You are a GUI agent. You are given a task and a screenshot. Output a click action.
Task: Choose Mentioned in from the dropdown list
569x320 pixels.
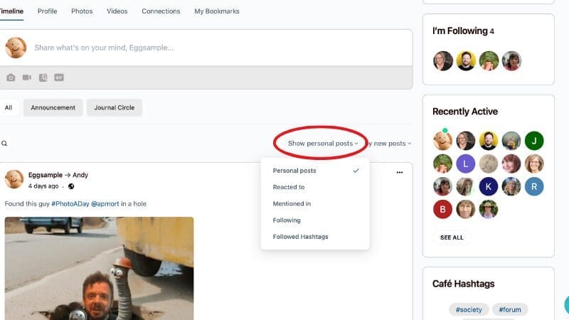click(292, 203)
